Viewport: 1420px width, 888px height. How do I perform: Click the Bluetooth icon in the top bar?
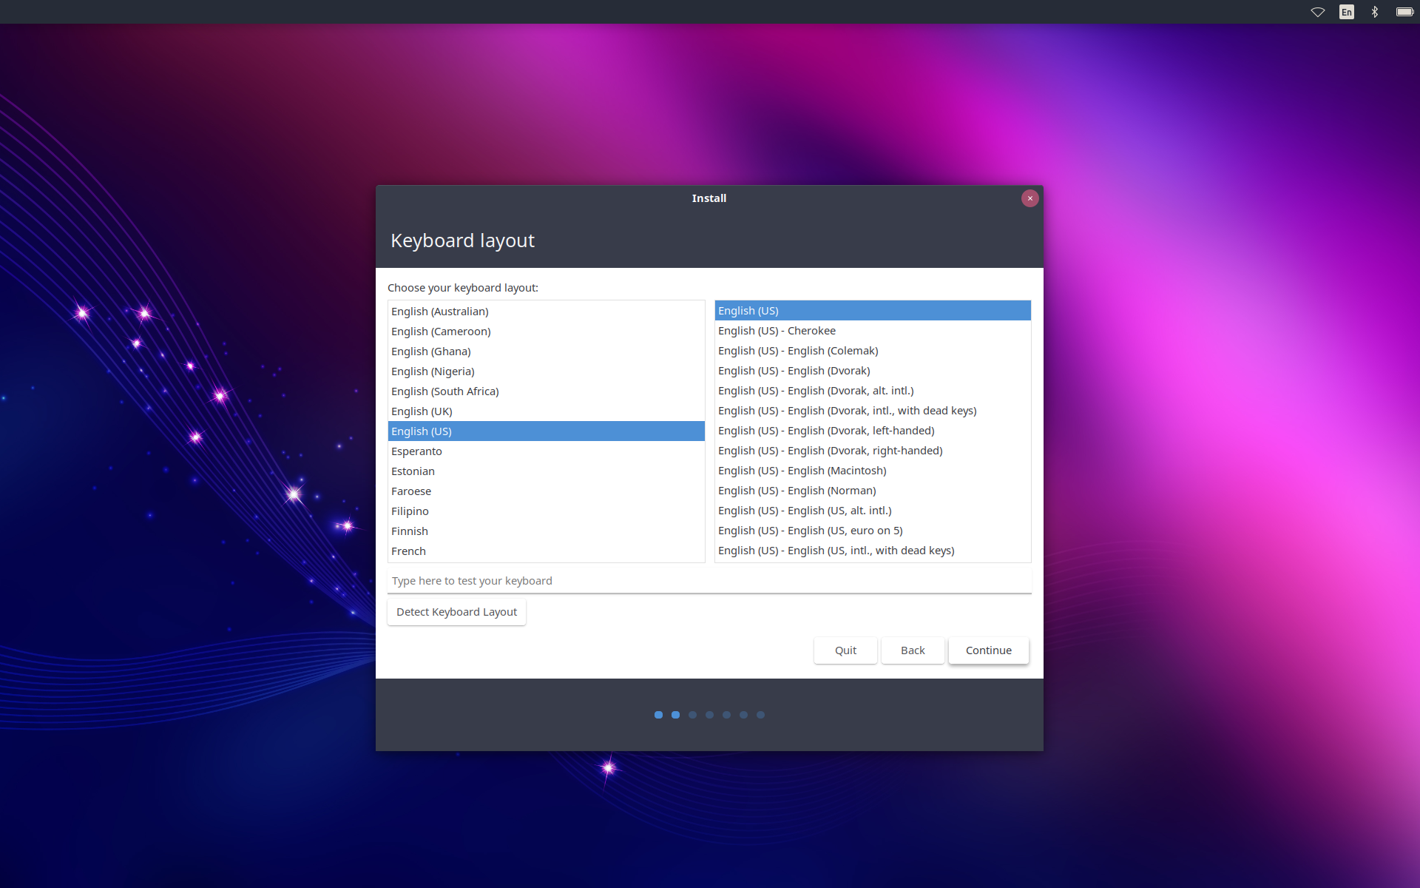click(1374, 12)
